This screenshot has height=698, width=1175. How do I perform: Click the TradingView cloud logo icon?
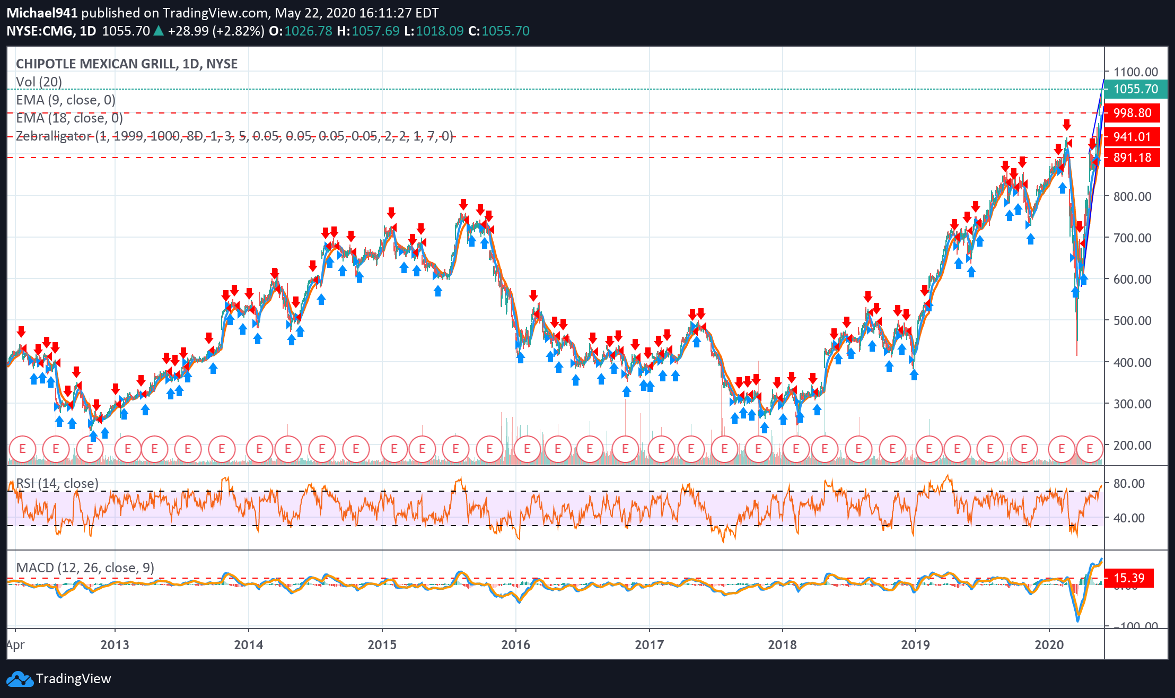click(x=19, y=679)
